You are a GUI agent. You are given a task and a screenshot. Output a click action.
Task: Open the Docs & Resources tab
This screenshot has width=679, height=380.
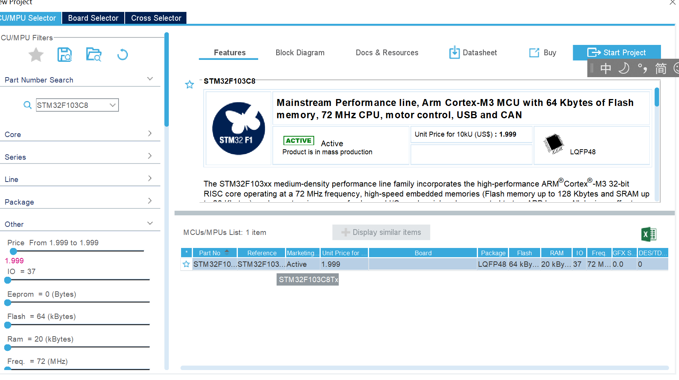387,53
